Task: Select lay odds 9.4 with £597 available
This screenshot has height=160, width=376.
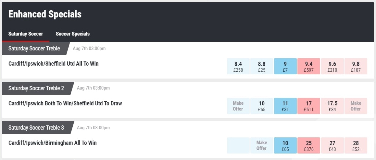Action: (x=309, y=67)
